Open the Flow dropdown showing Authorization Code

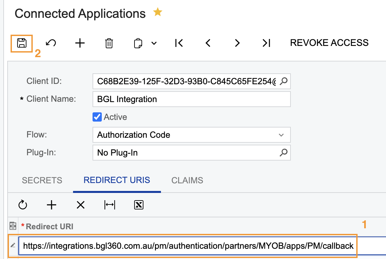192,135
